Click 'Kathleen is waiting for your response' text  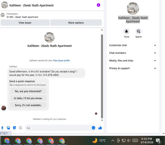click(x=49, y=119)
